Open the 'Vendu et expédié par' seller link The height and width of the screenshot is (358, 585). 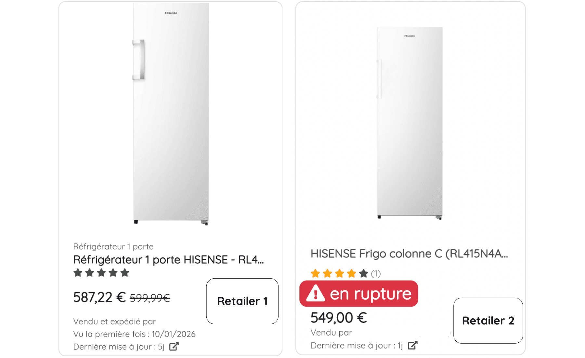[114, 321]
